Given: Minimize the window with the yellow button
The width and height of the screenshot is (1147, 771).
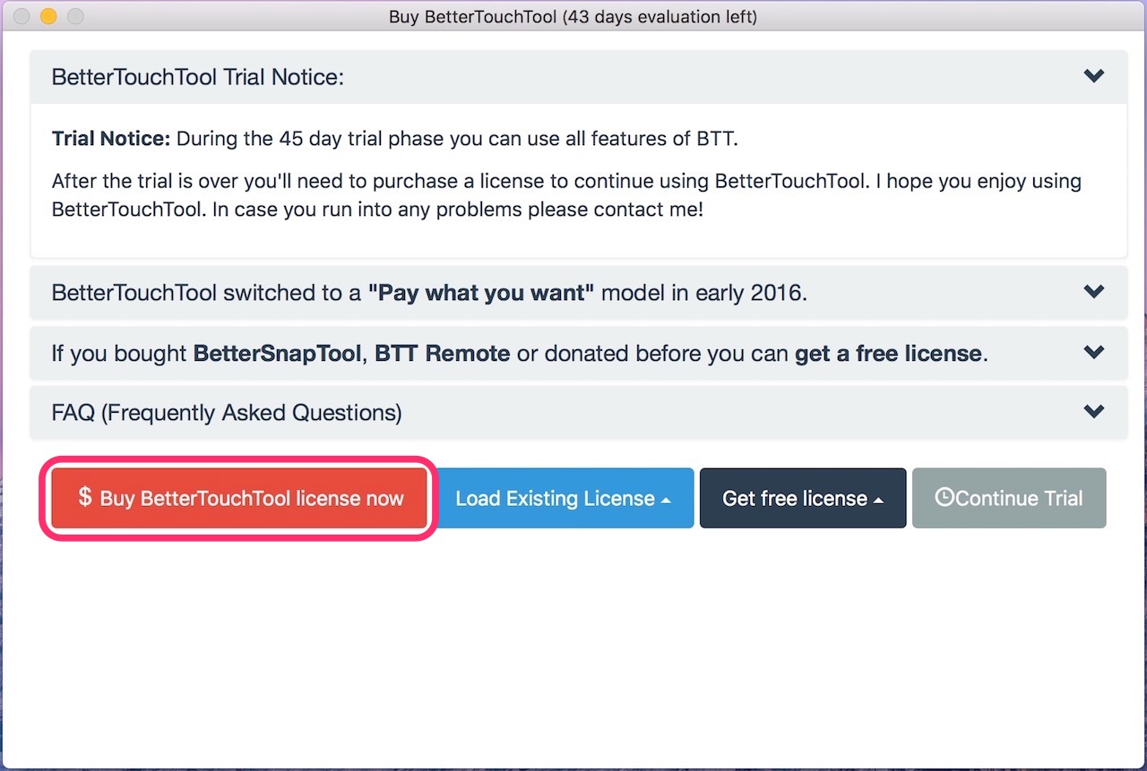Looking at the screenshot, I should 48,16.
